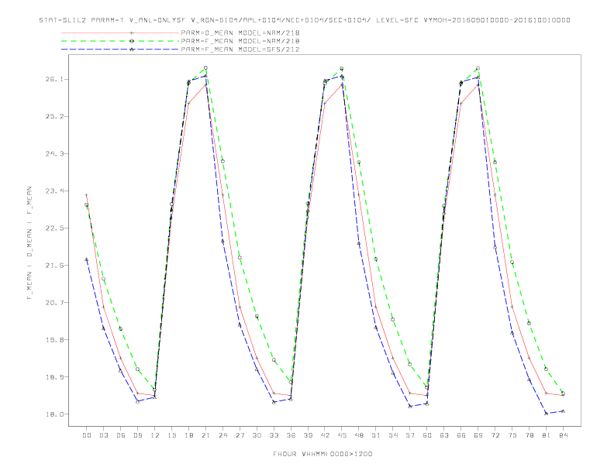Viewport: 614px width, 474px height.
Task: Click x-axis tick label 09
Action: (x=138, y=435)
